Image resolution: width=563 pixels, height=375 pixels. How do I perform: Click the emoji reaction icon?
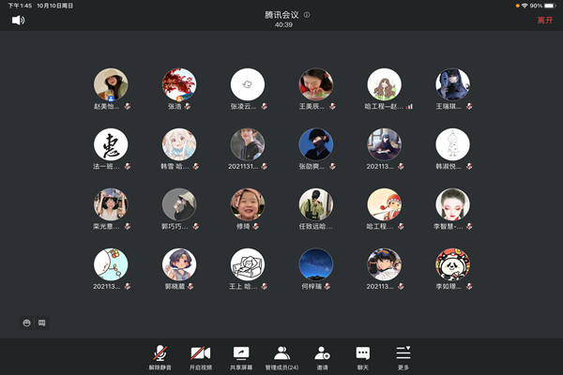26,322
